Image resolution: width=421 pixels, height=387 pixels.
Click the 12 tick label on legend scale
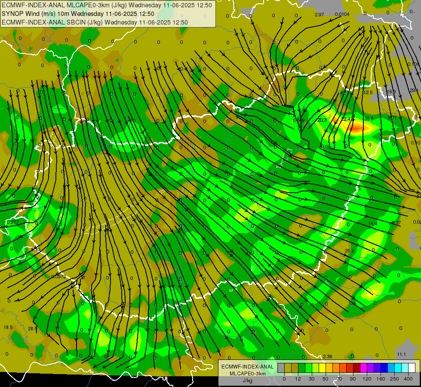(x=298, y=379)
